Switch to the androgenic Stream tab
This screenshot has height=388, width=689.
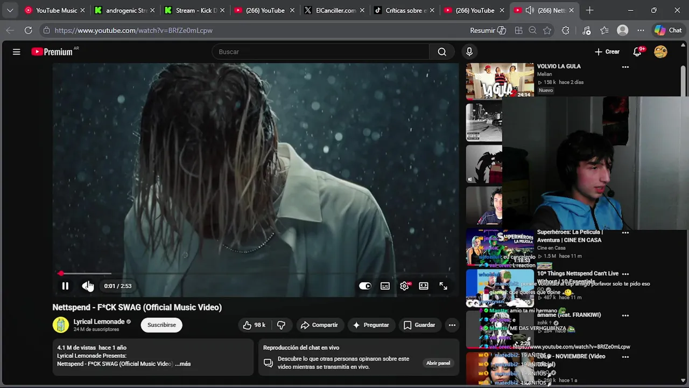point(125,10)
